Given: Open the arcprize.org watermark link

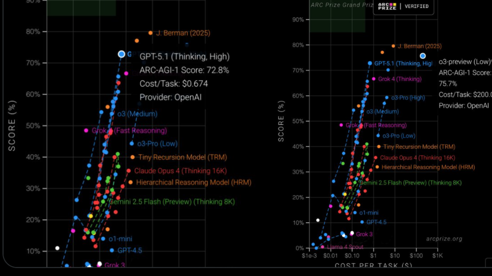Looking at the screenshot, I should click(444, 239).
